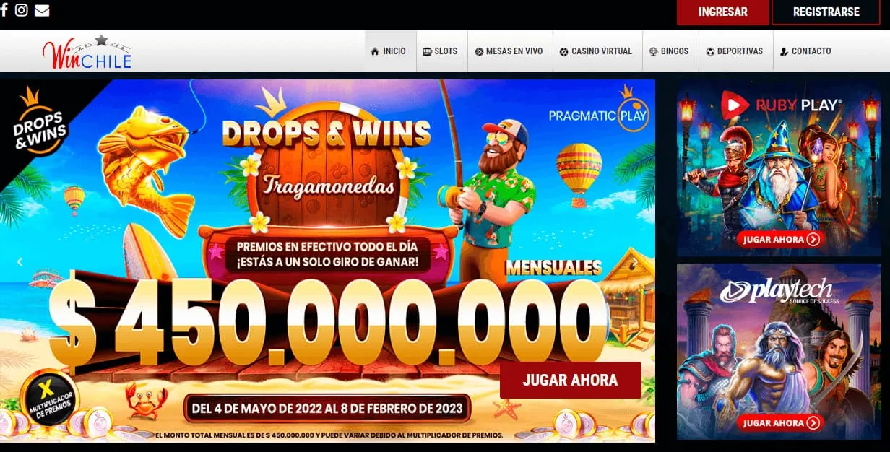Screen dimensions: 890x452
Task: Navigate to Deportivas section
Action: click(x=735, y=51)
